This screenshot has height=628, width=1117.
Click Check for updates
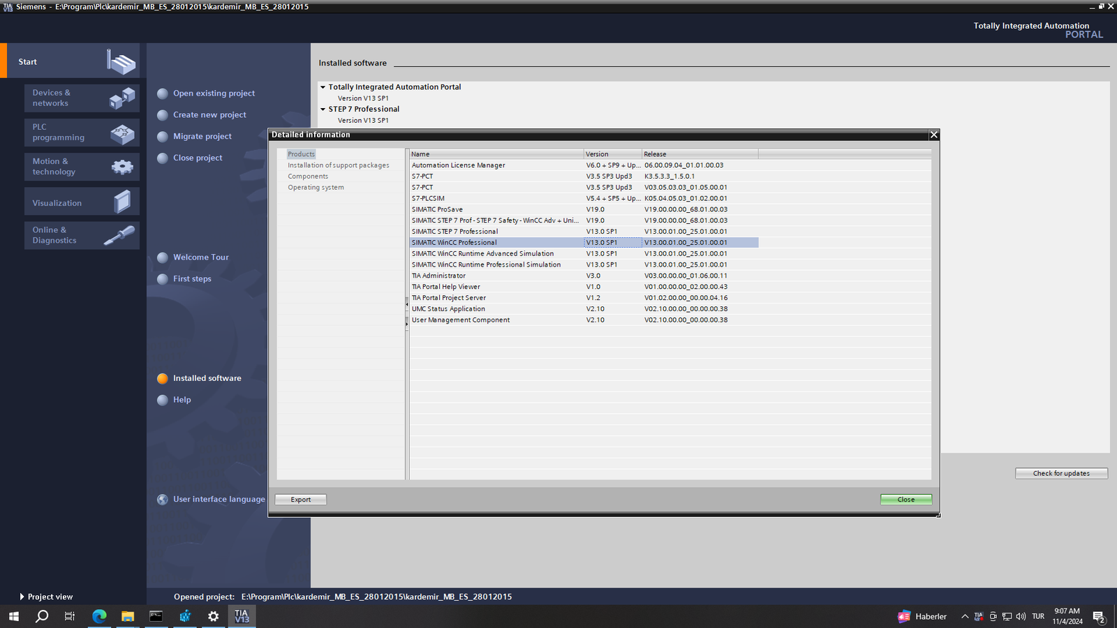point(1061,473)
